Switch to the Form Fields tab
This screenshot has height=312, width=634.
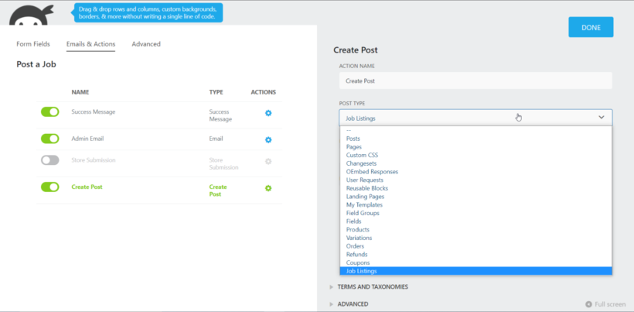(x=33, y=44)
